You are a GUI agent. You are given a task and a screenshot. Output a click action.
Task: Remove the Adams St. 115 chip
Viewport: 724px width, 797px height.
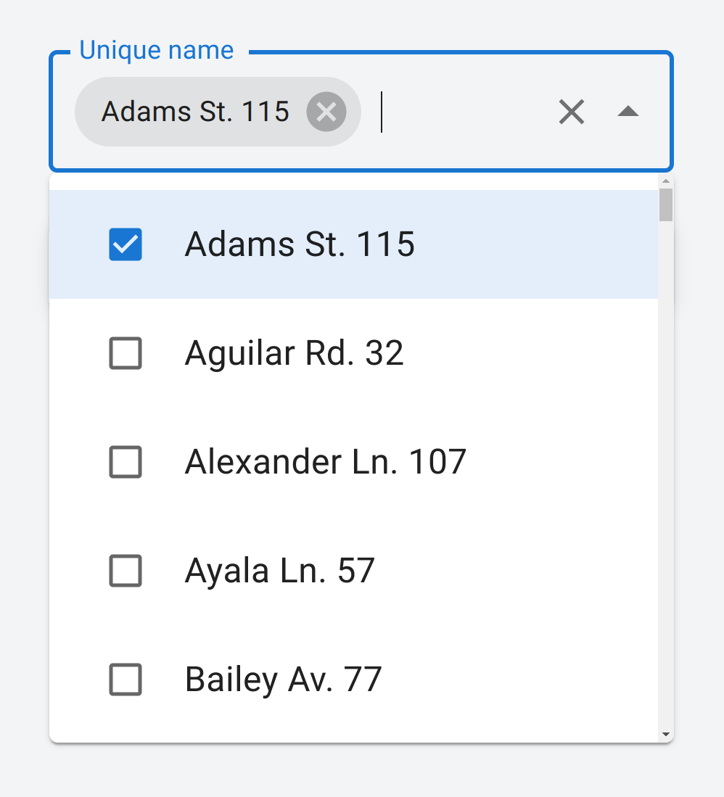click(326, 112)
